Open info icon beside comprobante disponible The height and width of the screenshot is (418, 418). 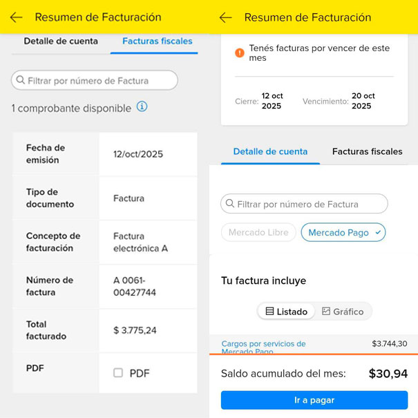142,106
